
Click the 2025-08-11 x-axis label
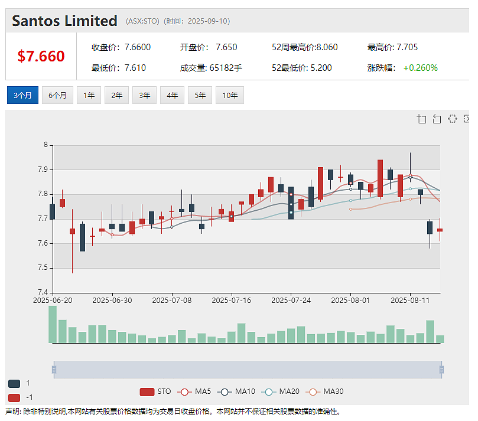(x=410, y=301)
